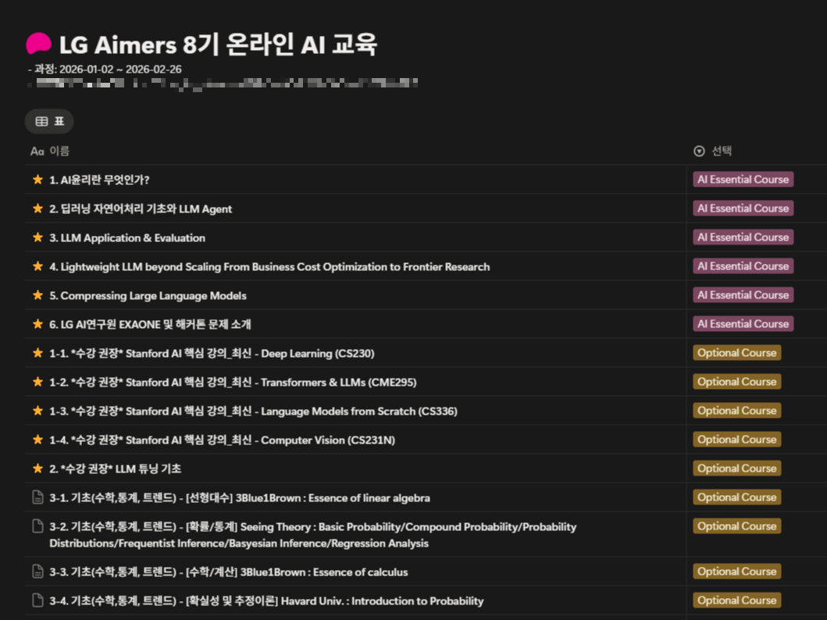Open 1-1 Stanford Deep Learning (CS230) row
The width and height of the screenshot is (827, 620).
click(x=212, y=353)
